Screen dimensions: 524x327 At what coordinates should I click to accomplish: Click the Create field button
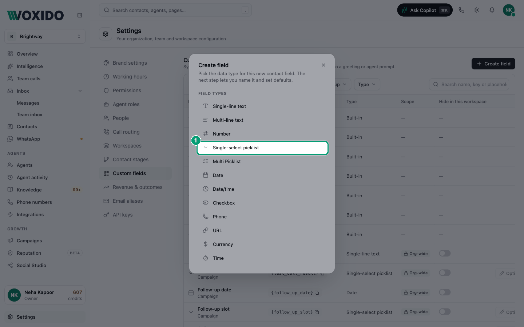click(493, 64)
